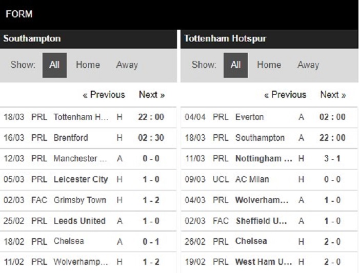This screenshot has width=359, height=273.
Task: Select the All tab under Tottenham Hotspur
Action: (x=235, y=65)
